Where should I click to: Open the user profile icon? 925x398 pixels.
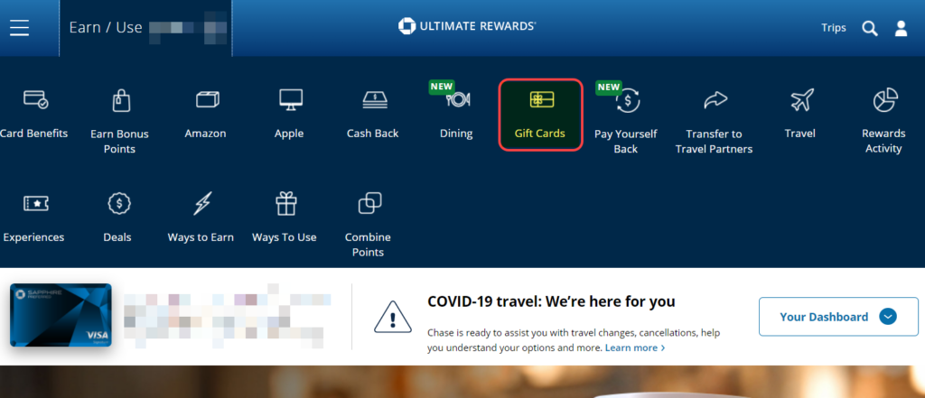click(x=901, y=28)
